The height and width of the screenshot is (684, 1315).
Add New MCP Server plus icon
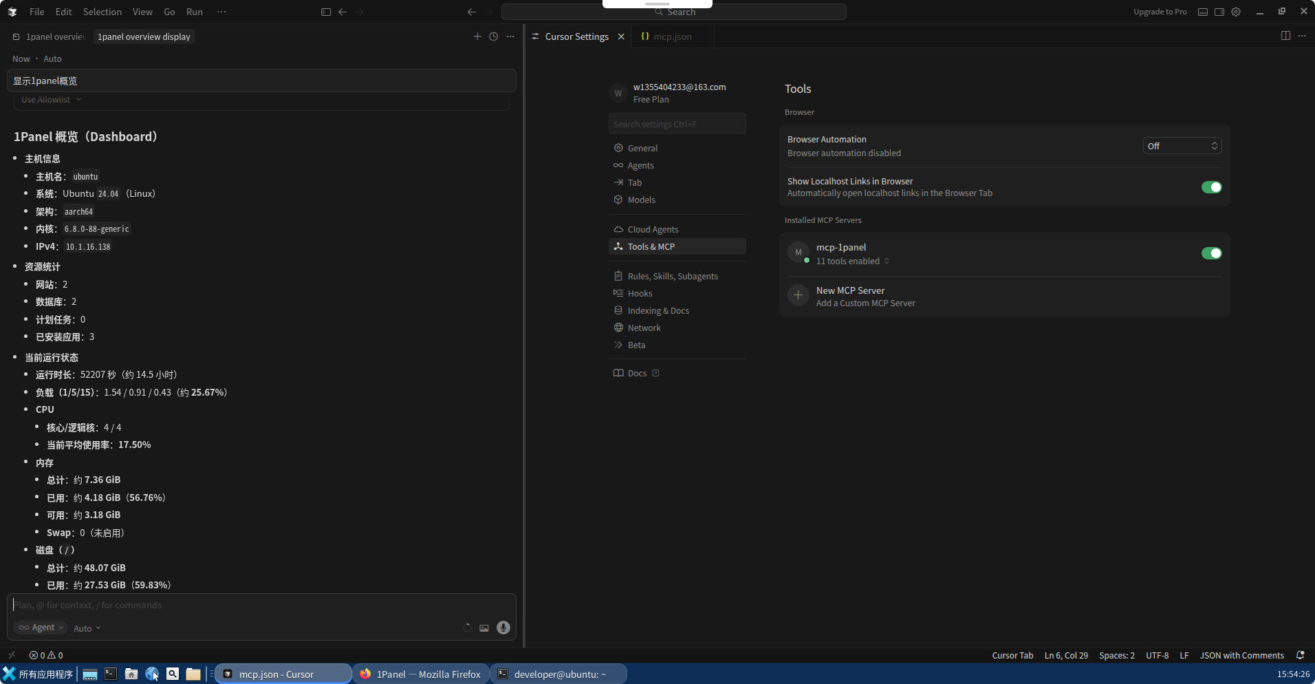pos(798,296)
